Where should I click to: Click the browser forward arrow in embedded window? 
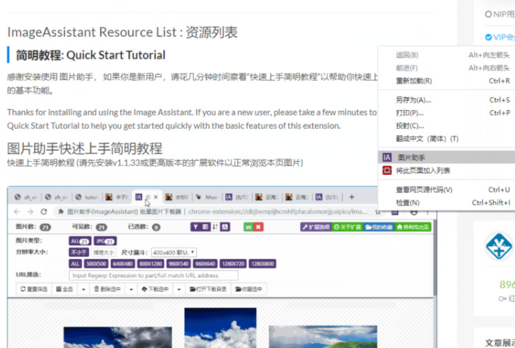[x=30, y=212]
